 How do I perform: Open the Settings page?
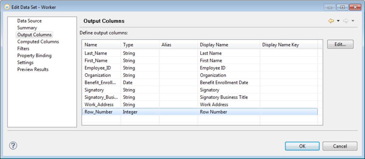tap(25, 62)
